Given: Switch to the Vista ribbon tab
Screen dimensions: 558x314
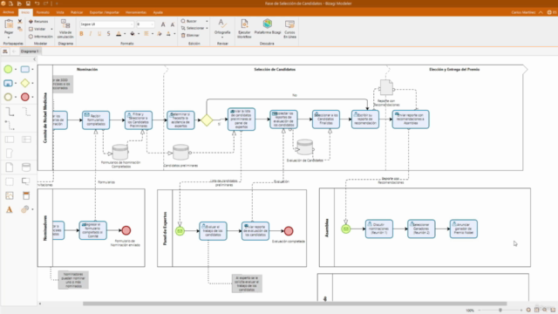Looking at the screenshot, I should point(60,12).
